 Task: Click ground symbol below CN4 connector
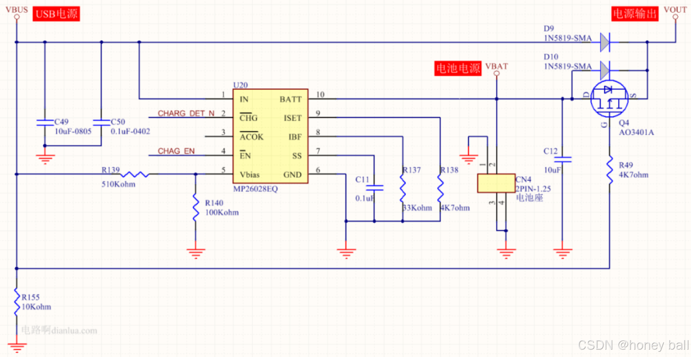tap(506, 253)
